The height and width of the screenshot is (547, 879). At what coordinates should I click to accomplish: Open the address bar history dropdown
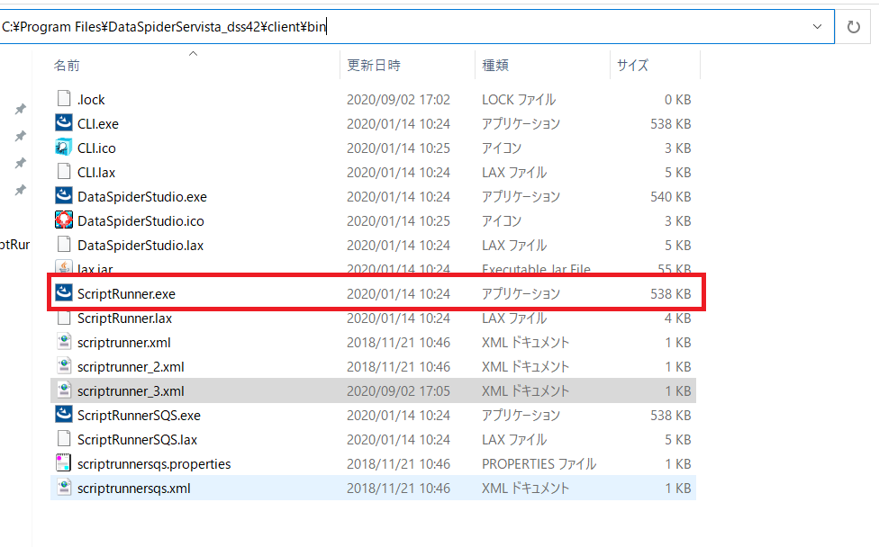(818, 27)
